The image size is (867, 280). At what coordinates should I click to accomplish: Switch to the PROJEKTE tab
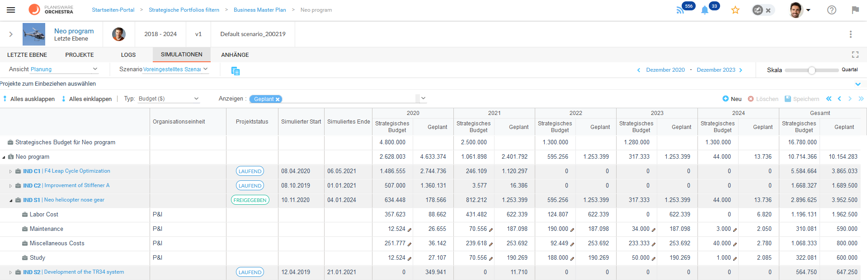click(x=80, y=55)
